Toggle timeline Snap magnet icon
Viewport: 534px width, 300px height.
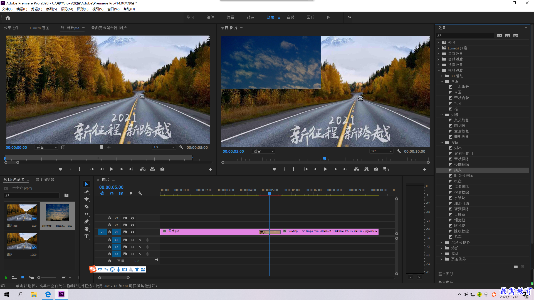tap(112, 193)
